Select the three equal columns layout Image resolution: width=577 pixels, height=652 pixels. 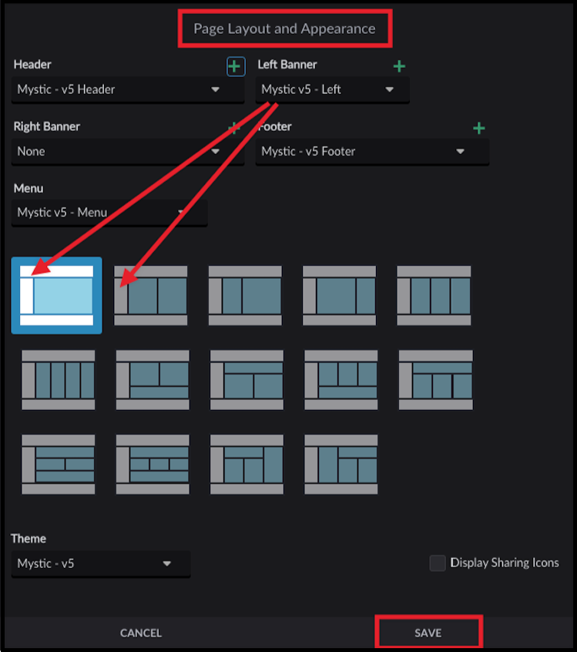[x=434, y=296]
